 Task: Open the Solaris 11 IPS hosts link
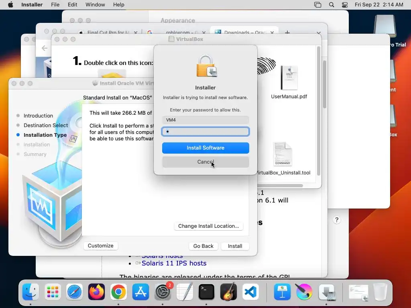(x=174, y=263)
